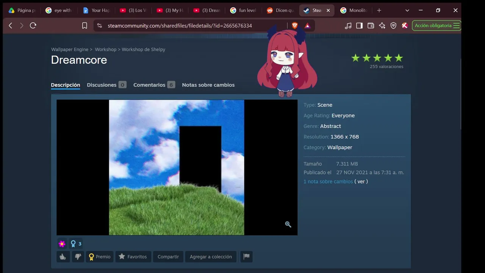Click the '27 NOV 2021 a las 7:31 a. m.' date
485x273 pixels.
(370, 173)
